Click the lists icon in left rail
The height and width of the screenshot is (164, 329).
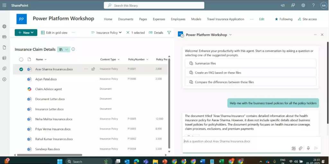tap(4, 58)
